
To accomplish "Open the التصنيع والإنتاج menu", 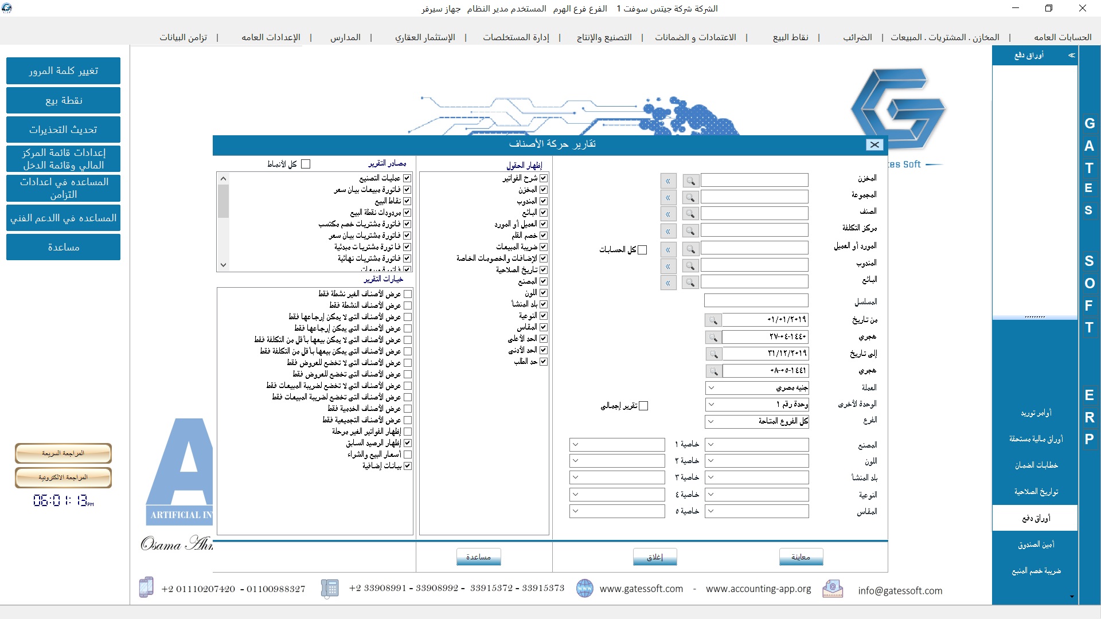I will 604,37.
